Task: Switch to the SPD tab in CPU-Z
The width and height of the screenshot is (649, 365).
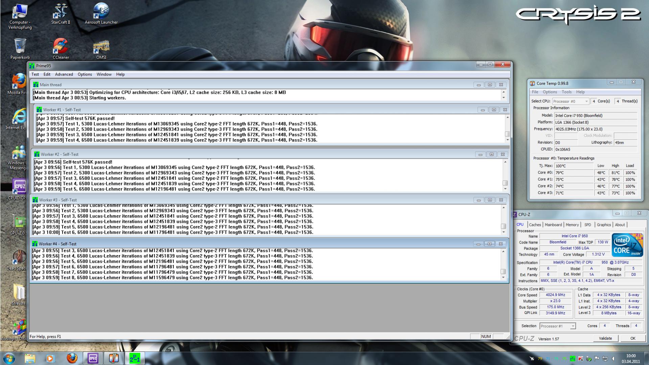Action: click(588, 225)
